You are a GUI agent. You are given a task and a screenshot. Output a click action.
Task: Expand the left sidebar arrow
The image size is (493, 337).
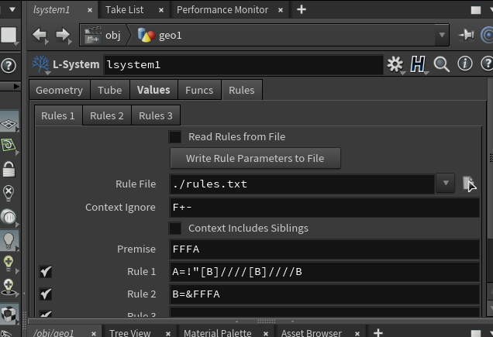(16, 87)
